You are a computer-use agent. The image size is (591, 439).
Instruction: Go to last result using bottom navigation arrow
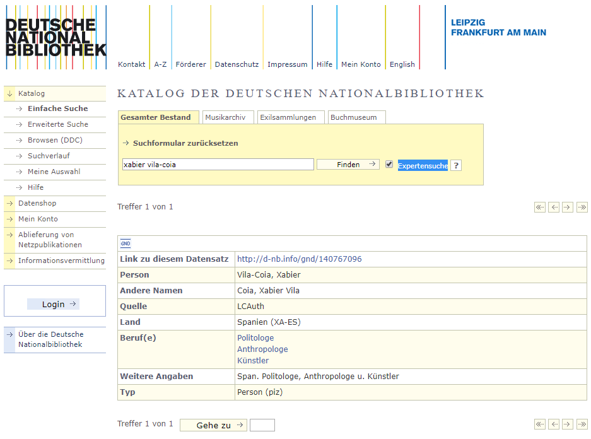pyautogui.click(x=582, y=424)
